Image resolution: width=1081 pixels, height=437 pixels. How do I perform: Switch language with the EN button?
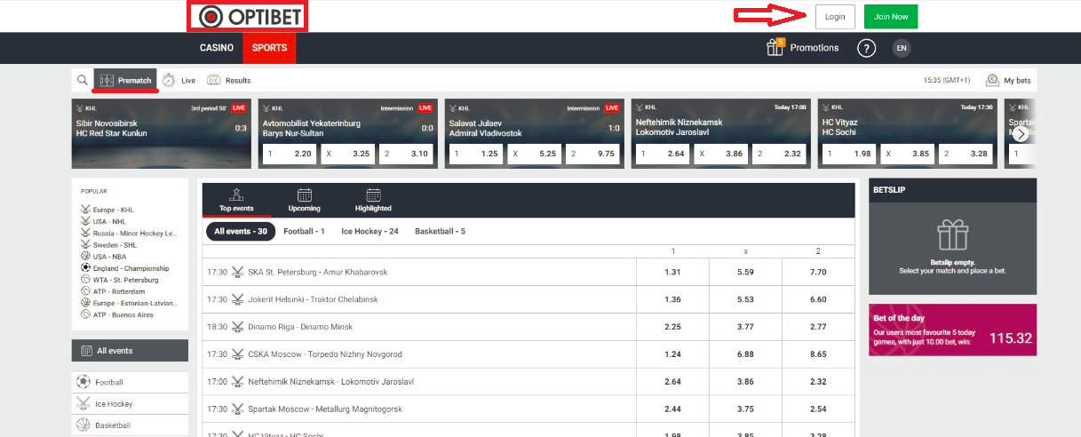click(x=902, y=48)
